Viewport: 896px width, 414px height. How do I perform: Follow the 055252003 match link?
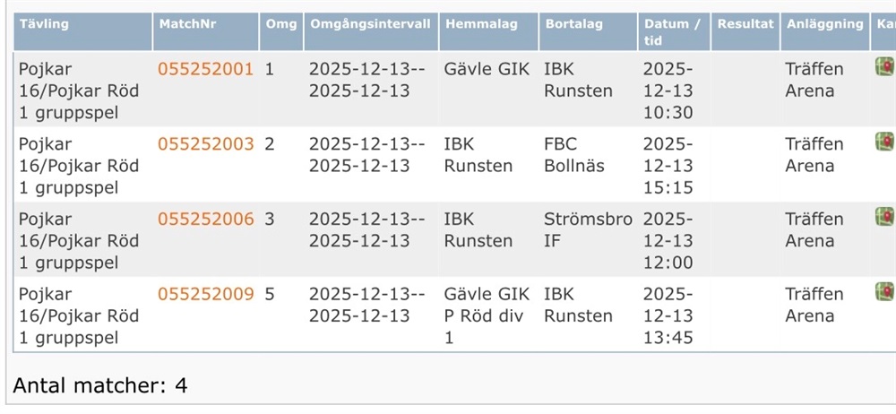206,144
